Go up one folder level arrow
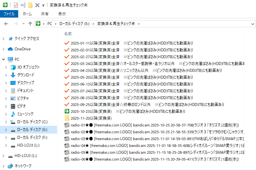256x170 pixels. [30, 24]
